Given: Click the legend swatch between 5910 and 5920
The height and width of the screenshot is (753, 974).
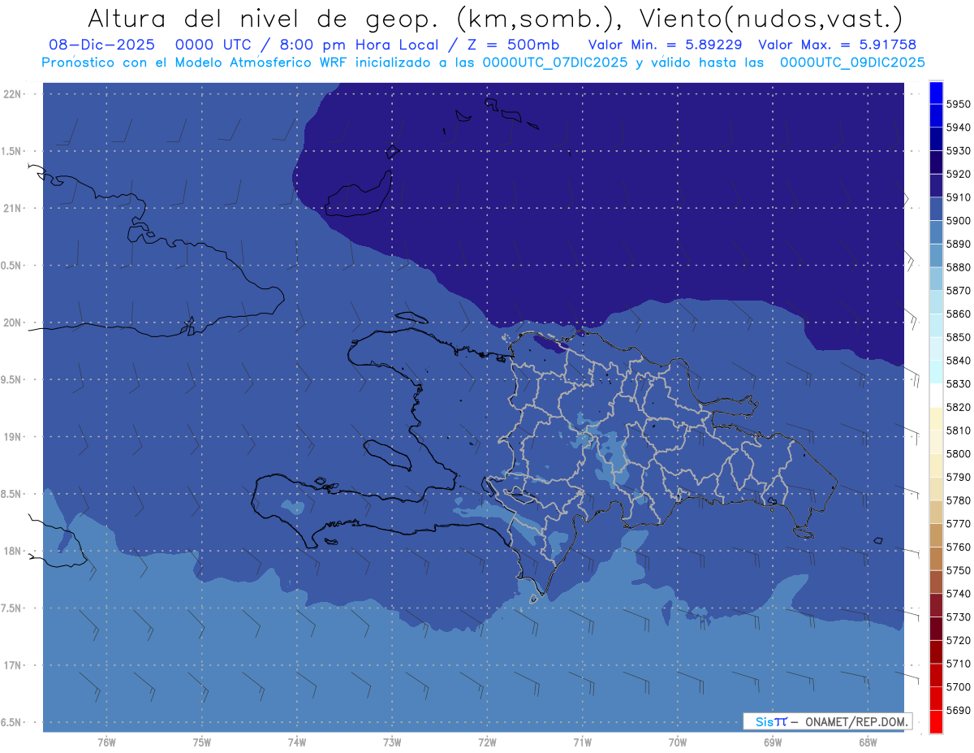Looking at the screenshot, I should [936, 186].
